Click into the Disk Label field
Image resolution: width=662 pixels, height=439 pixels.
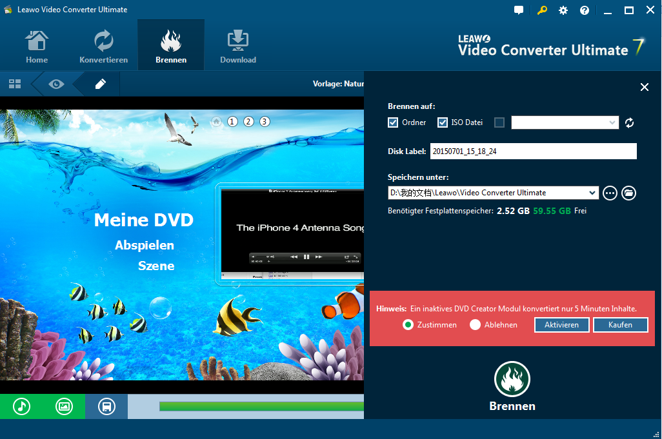533,151
